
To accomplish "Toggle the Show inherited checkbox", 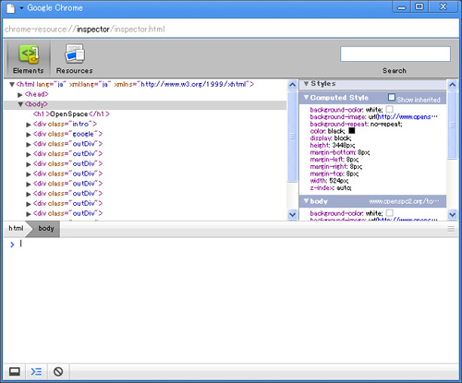I will [392, 97].
